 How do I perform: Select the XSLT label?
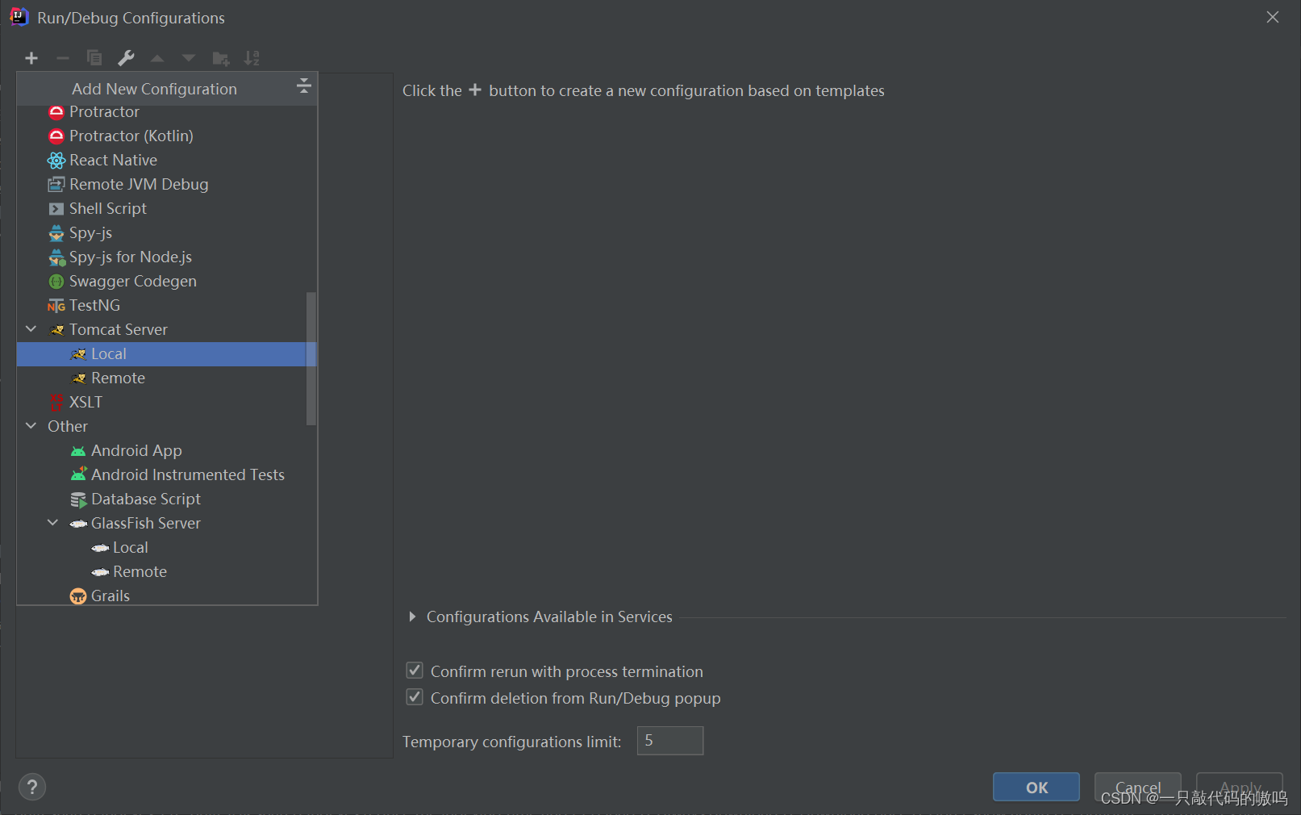pyautogui.click(x=85, y=403)
